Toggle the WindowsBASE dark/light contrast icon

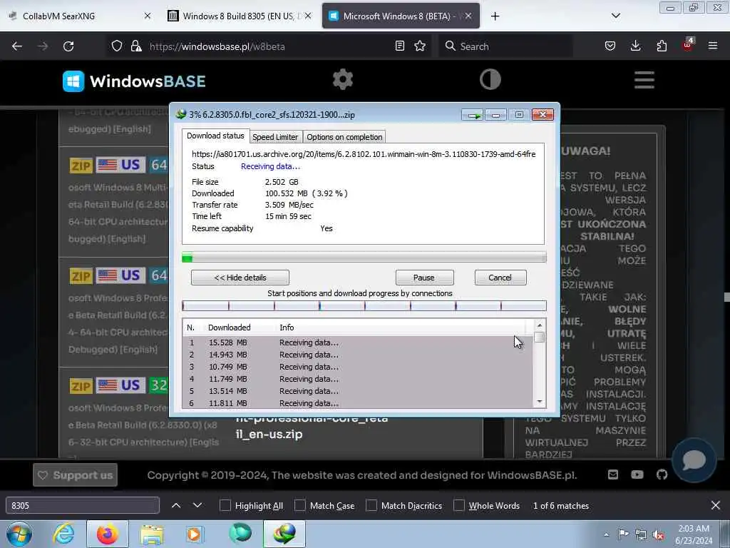click(490, 80)
